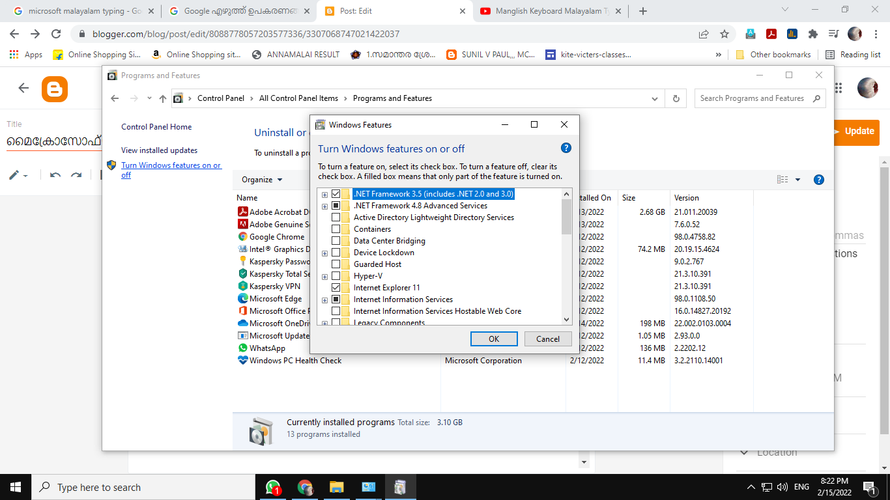Screen dimensions: 890x500
Task: Open address bar history dropdown in Programs window
Action: (655, 98)
